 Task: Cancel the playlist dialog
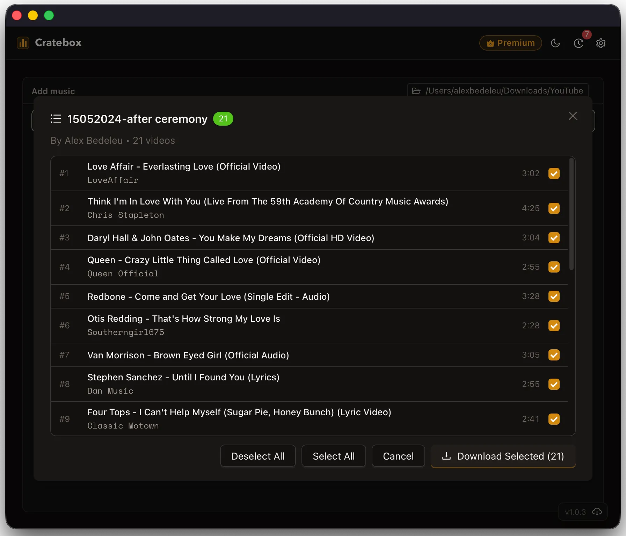point(398,456)
